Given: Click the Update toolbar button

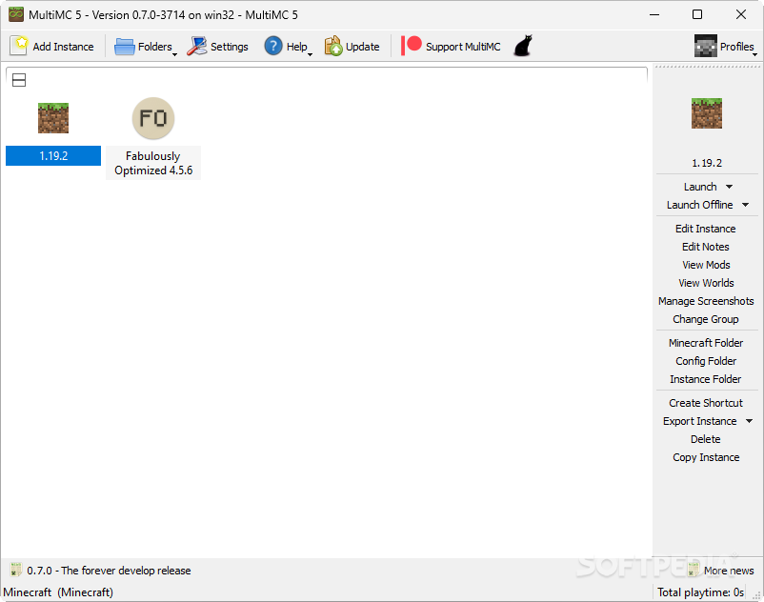Looking at the screenshot, I should pyautogui.click(x=352, y=47).
